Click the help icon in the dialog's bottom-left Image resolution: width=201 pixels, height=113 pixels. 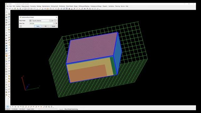(21, 26)
